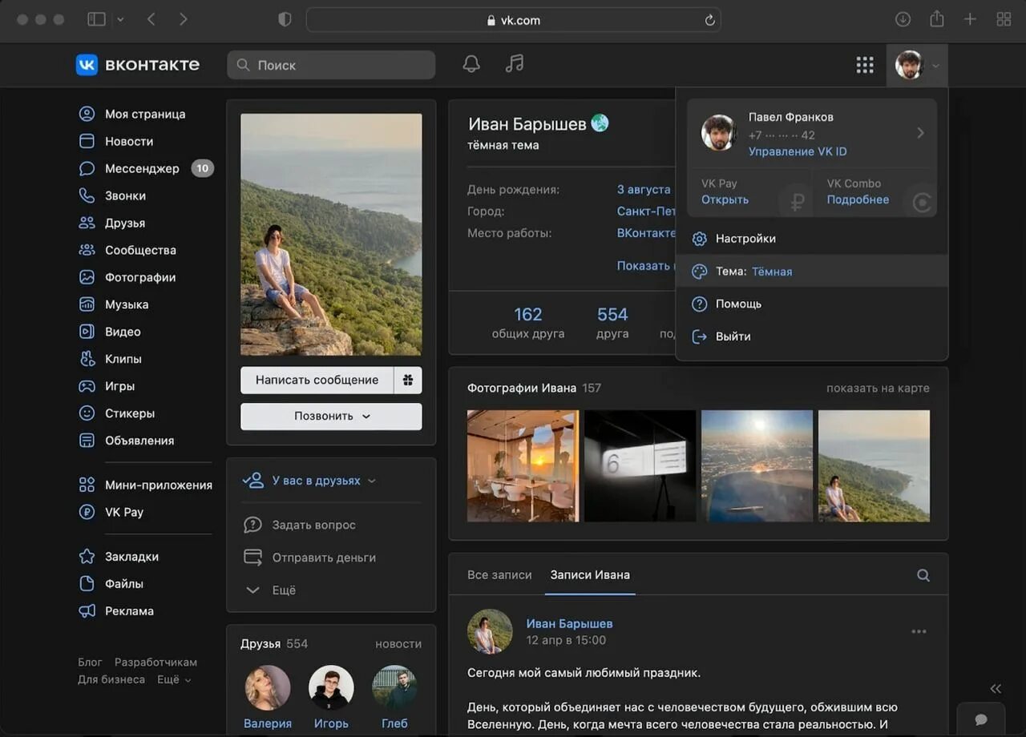Open the sunset conference room photo thumbnail
Screen dimensions: 1026x737
(x=523, y=466)
